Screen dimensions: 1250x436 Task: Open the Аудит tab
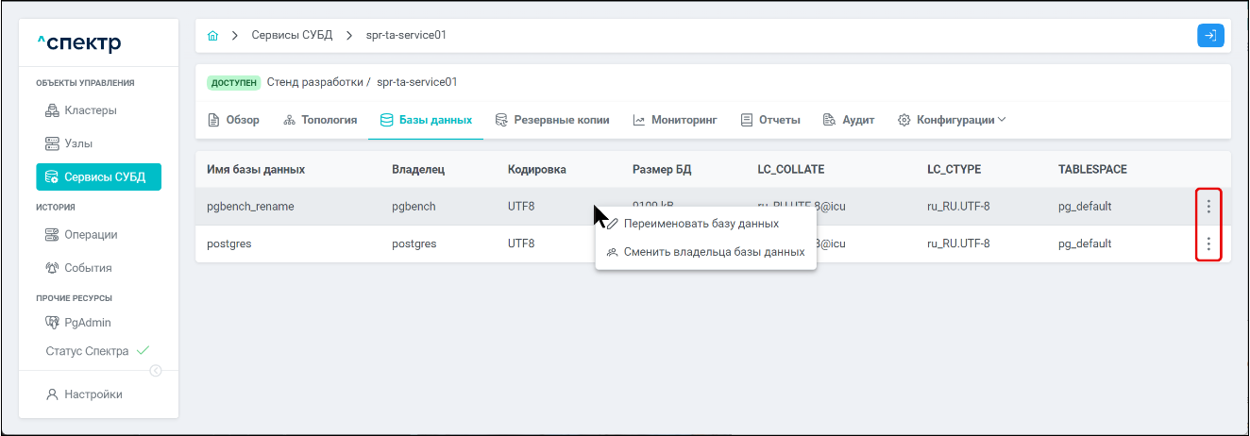pos(849,120)
